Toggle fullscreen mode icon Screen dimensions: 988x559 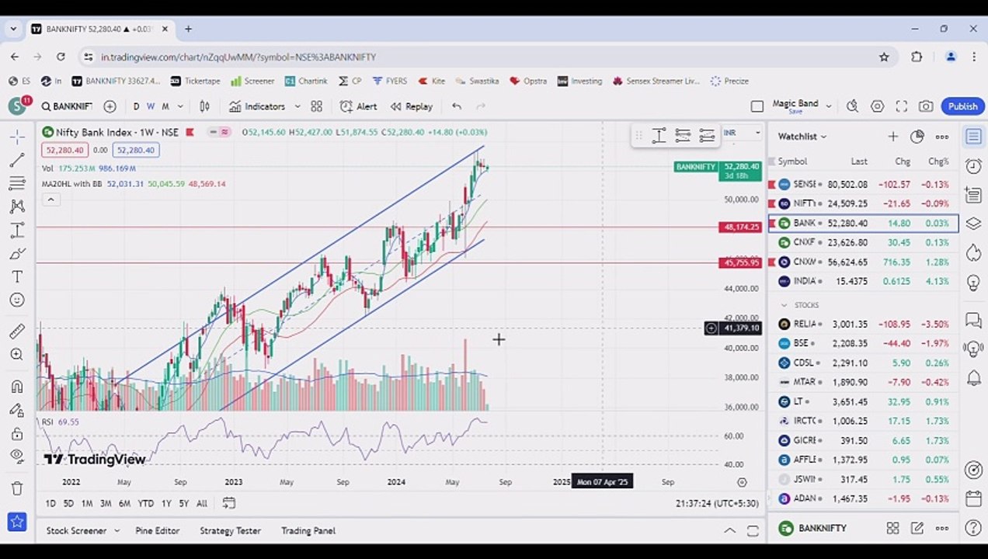coord(901,106)
